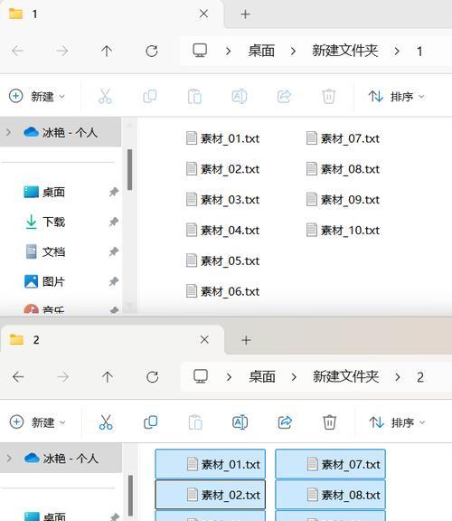Image resolution: width=452 pixels, height=521 pixels.
Task: Add a new tab next to the folder 1 tab
Action: [x=245, y=14]
